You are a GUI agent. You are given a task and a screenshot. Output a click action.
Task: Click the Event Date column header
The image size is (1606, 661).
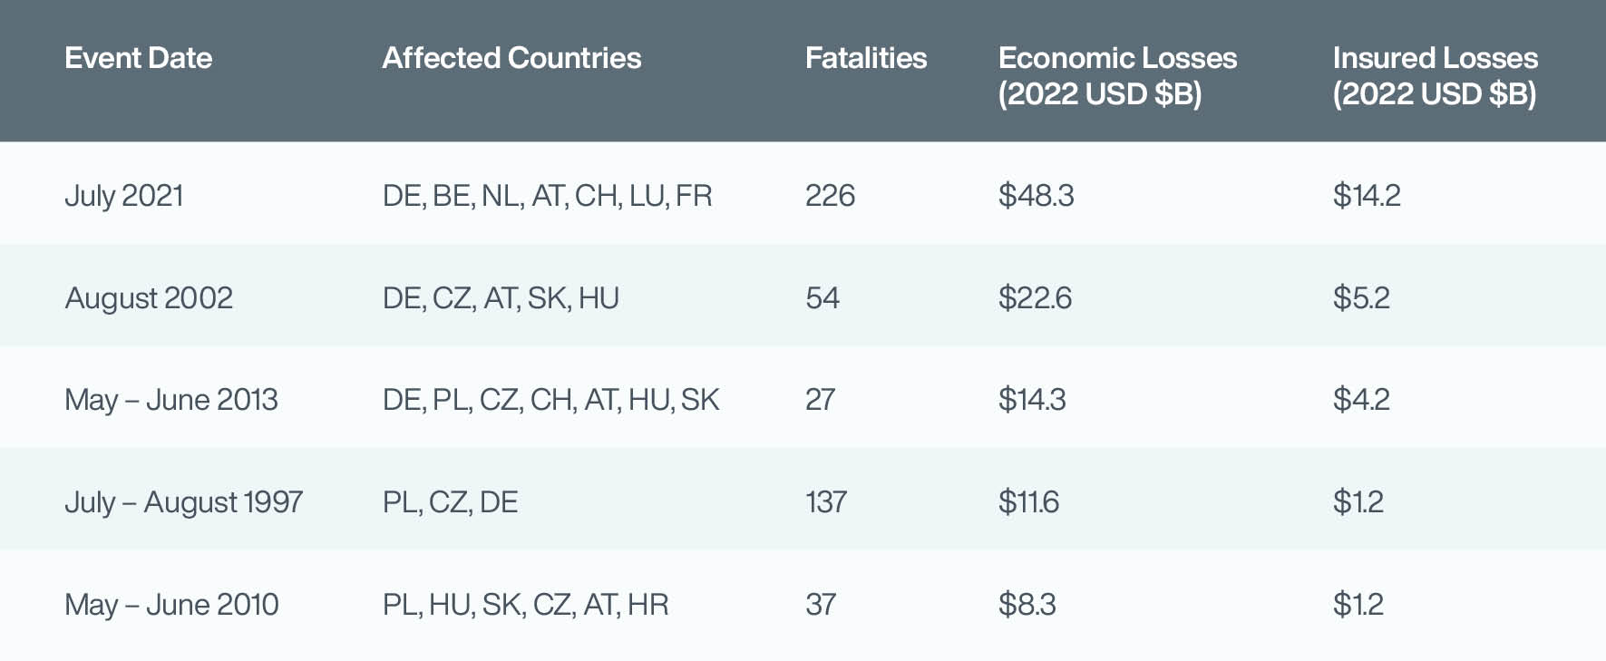pyautogui.click(x=138, y=58)
